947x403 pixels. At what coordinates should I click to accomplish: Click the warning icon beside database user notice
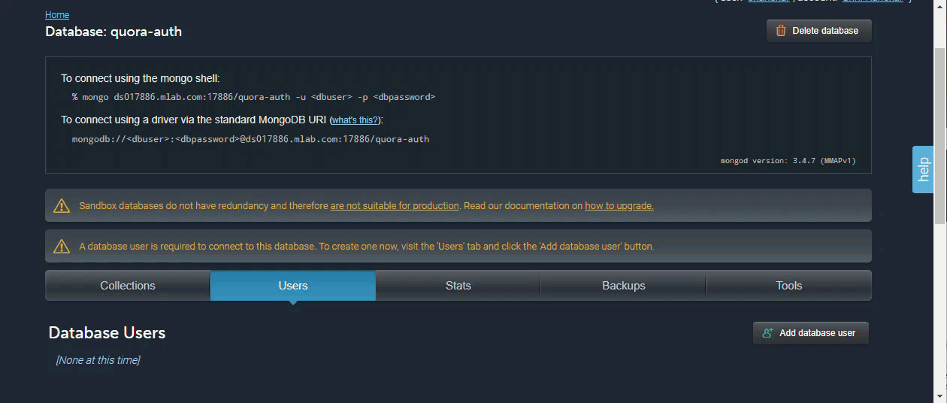tap(62, 246)
